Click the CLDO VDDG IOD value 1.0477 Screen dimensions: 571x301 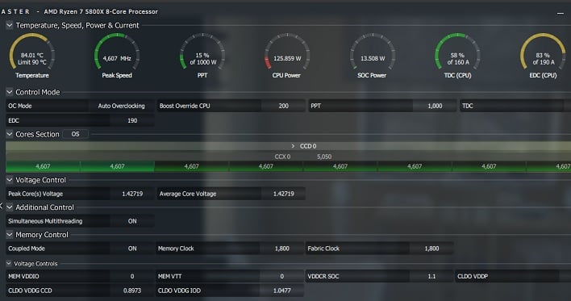[x=281, y=291]
